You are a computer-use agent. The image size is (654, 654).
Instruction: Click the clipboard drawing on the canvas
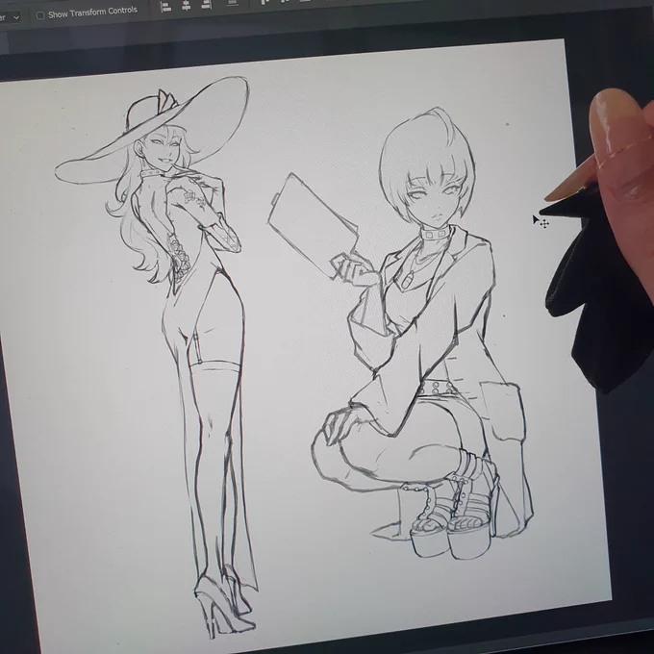coord(314,226)
